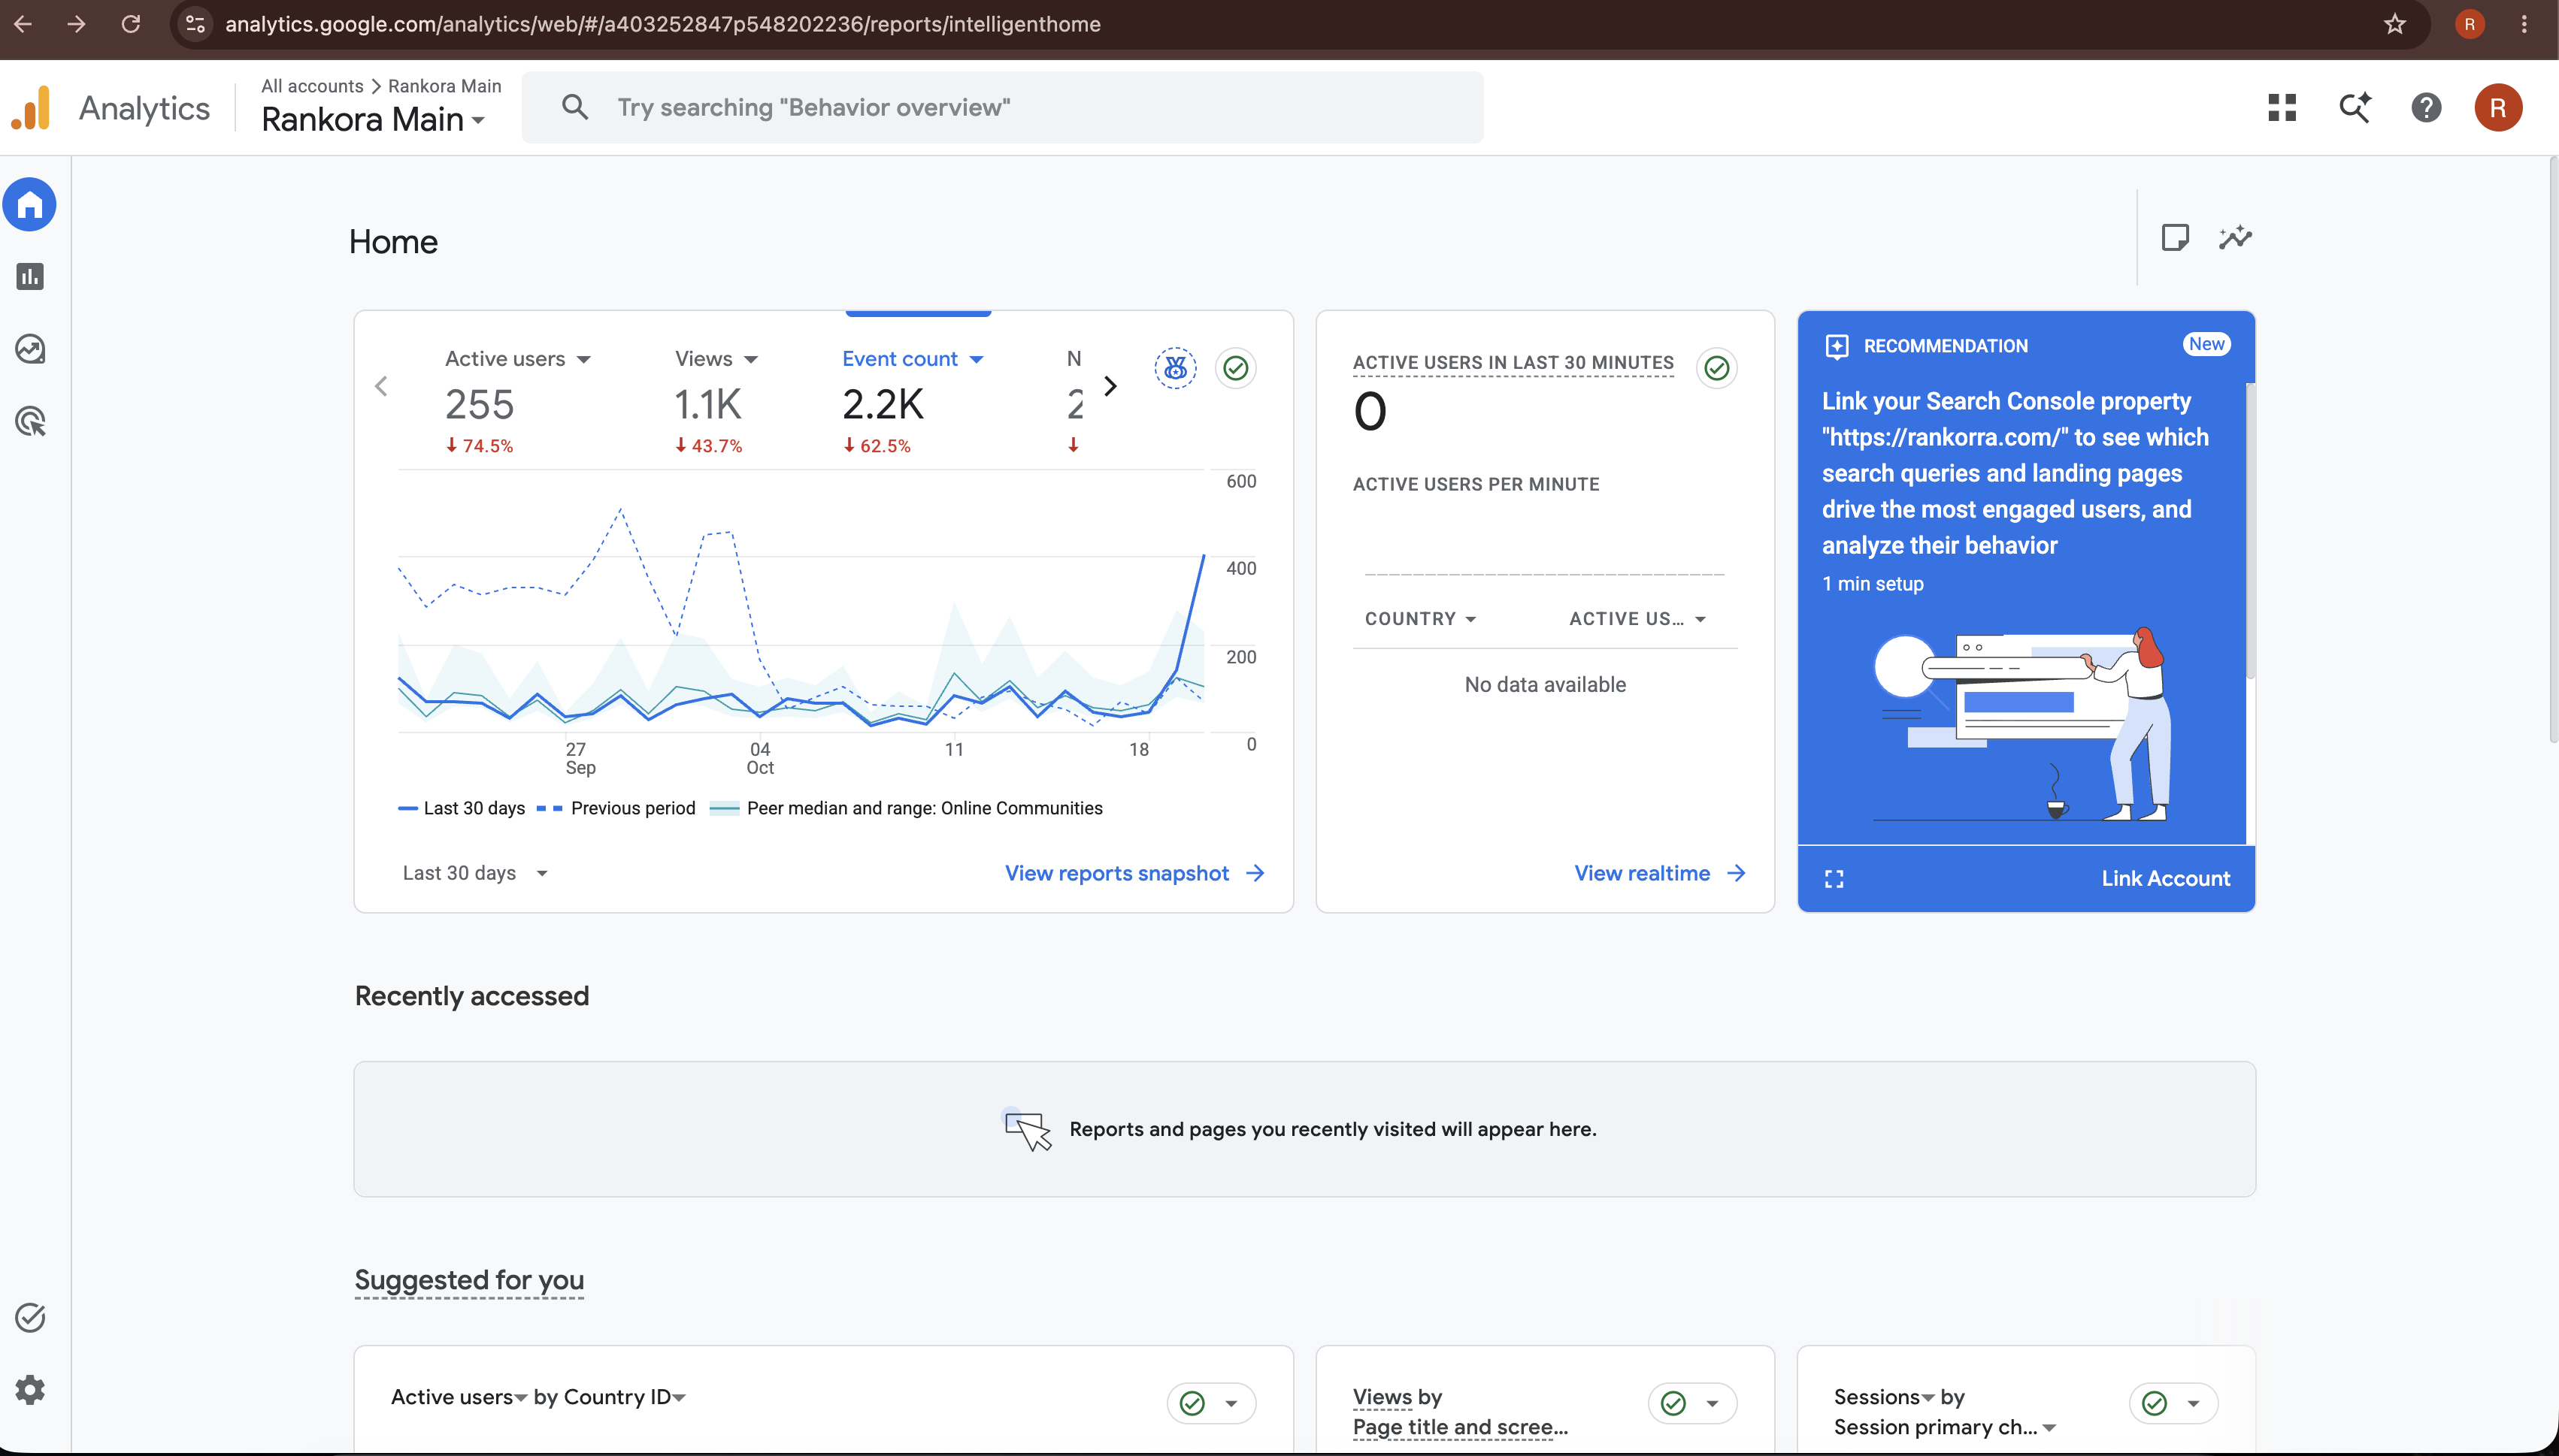Image resolution: width=2559 pixels, height=1456 pixels.
Task: Expand the recommendation card to fullscreen
Action: [1834, 878]
